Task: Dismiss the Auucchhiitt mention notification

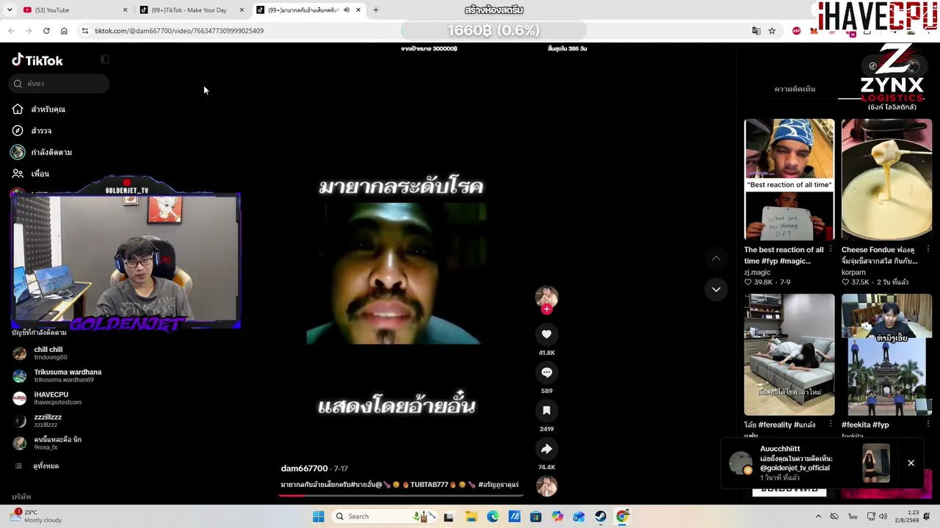Action: (x=911, y=463)
